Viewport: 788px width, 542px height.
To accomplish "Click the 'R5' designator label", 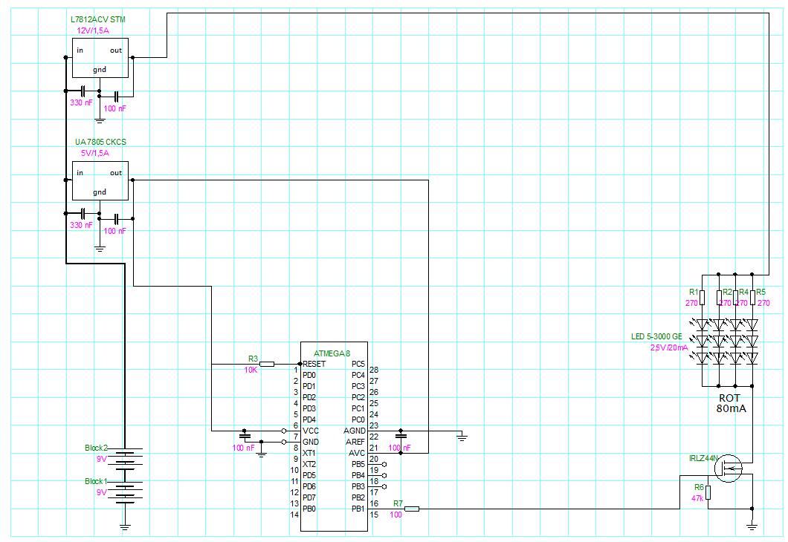I will [760, 292].
